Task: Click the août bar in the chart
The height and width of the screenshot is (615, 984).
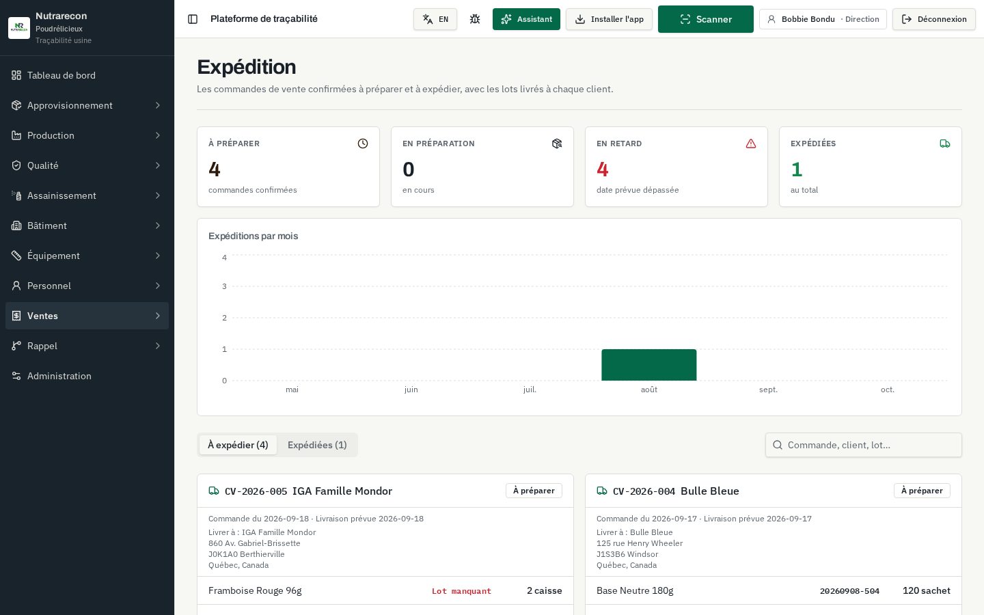Action: [649, 365]
